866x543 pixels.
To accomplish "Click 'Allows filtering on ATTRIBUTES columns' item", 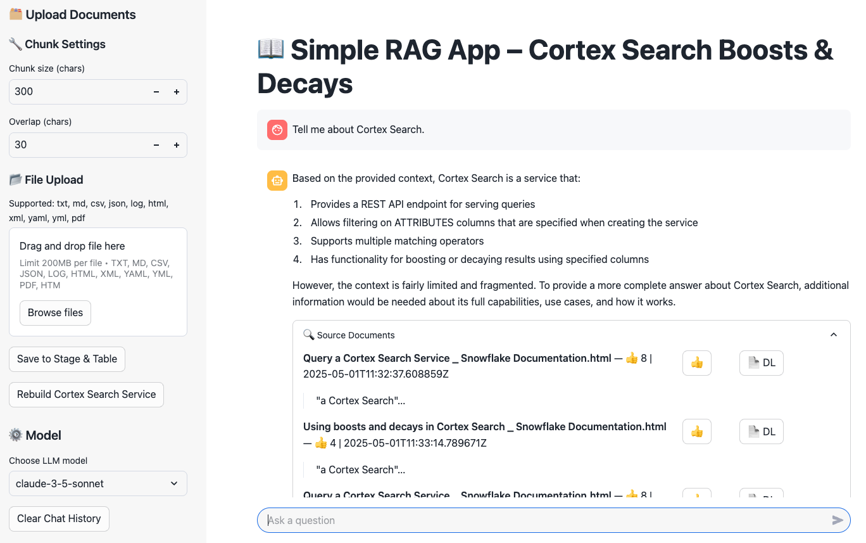I will (x=504, y=223).
